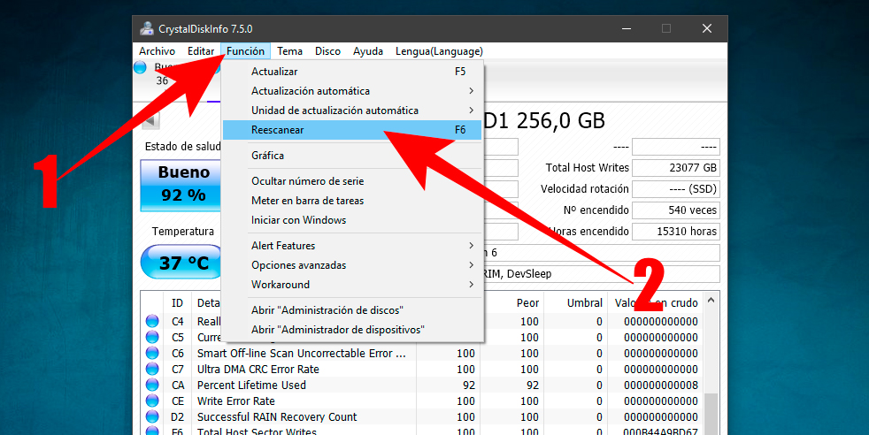Screen dimensions: 869x435
Task: Select Reescanear in the Función menu
Action: [x=352, y=129]
